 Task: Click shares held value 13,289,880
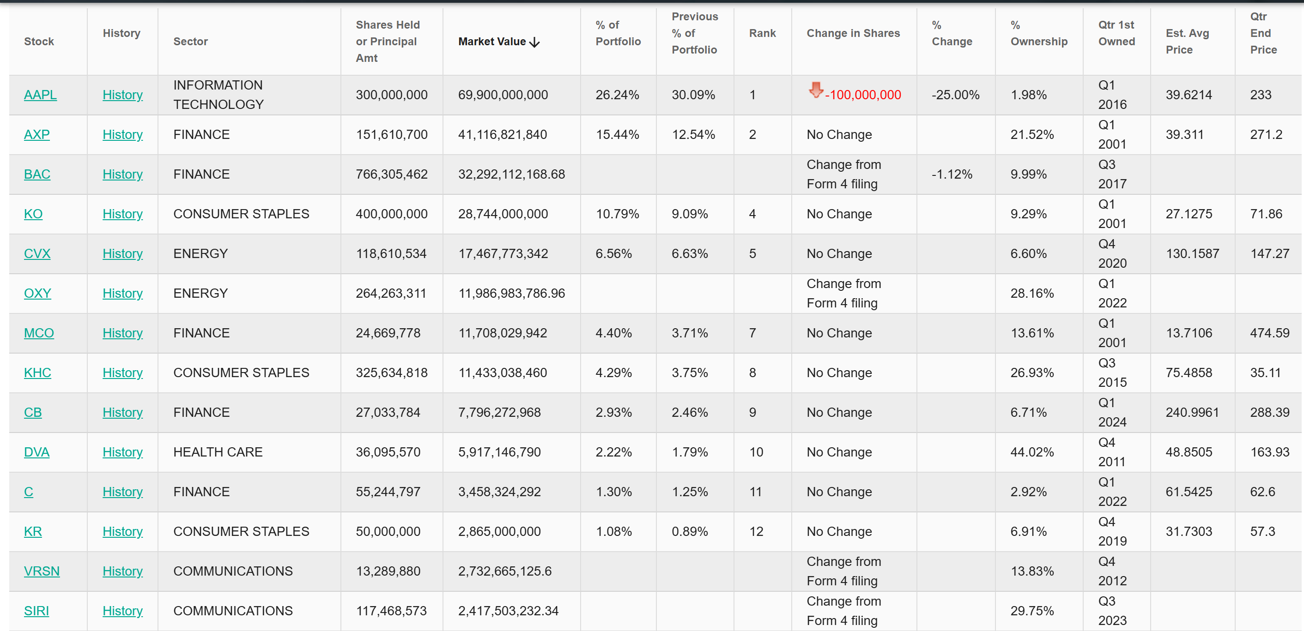tap(388, 571)
